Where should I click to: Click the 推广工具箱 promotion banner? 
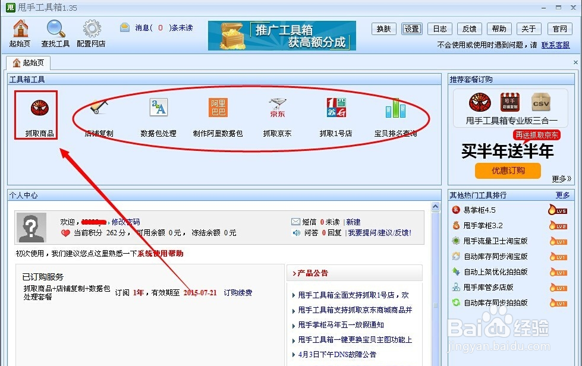tap(282, 36)
